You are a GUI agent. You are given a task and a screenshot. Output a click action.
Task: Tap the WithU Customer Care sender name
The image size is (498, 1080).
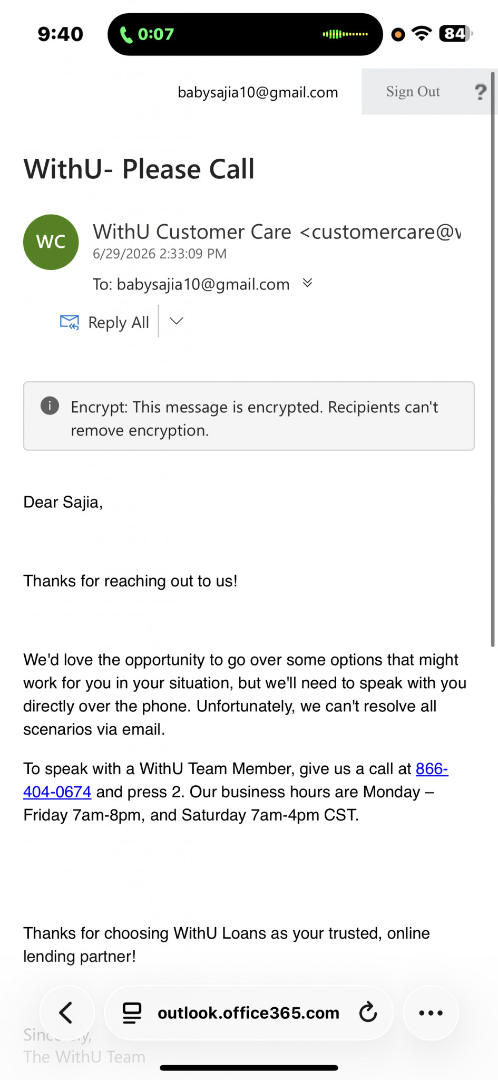coord(192,232)
